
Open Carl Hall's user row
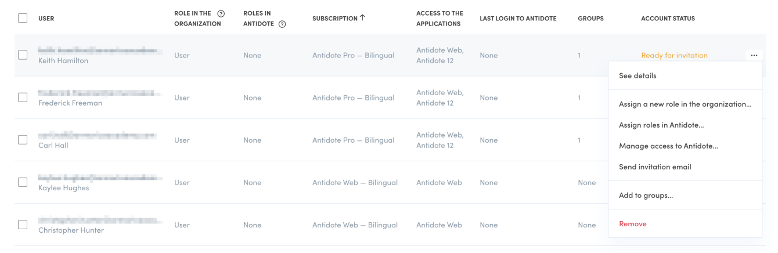tap(53, 145)
